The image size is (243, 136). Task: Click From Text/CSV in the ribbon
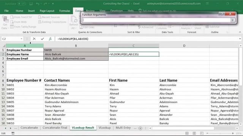pos(21,17)
